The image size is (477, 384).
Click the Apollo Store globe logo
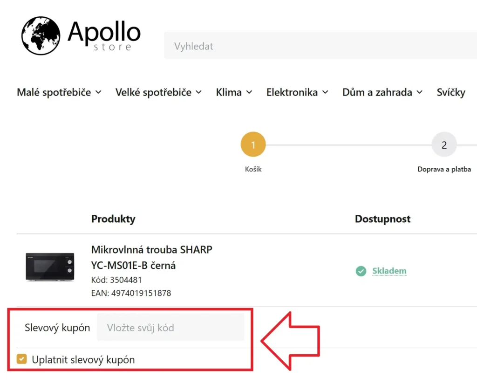click(x=40, y=34)
